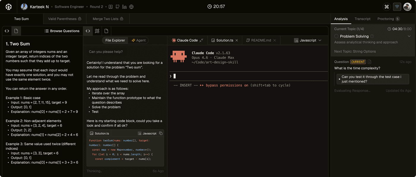Image resolution: width=416 pixels, height=177 pixels.
Task: Click the CURRENT question badge
Action: pos(358,62)
